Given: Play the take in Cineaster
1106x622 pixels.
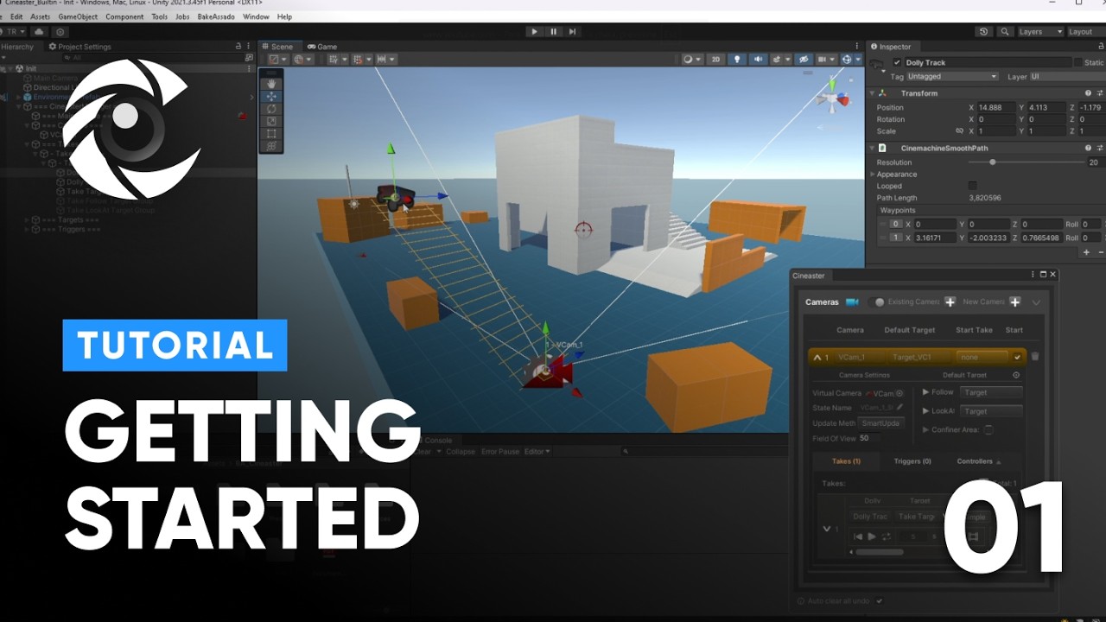Looking at the screenshot, I should tap(871, 537).
